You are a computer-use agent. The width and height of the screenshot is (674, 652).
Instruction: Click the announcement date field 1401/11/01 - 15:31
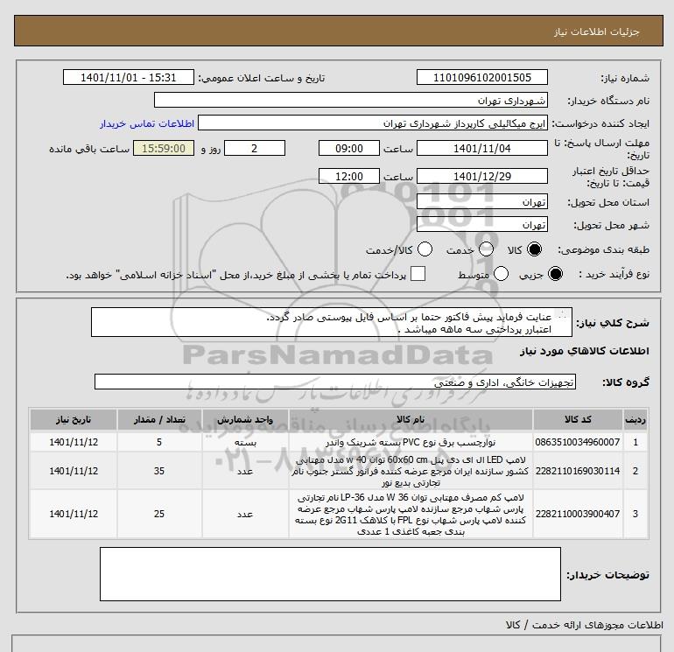pos(128,77)
